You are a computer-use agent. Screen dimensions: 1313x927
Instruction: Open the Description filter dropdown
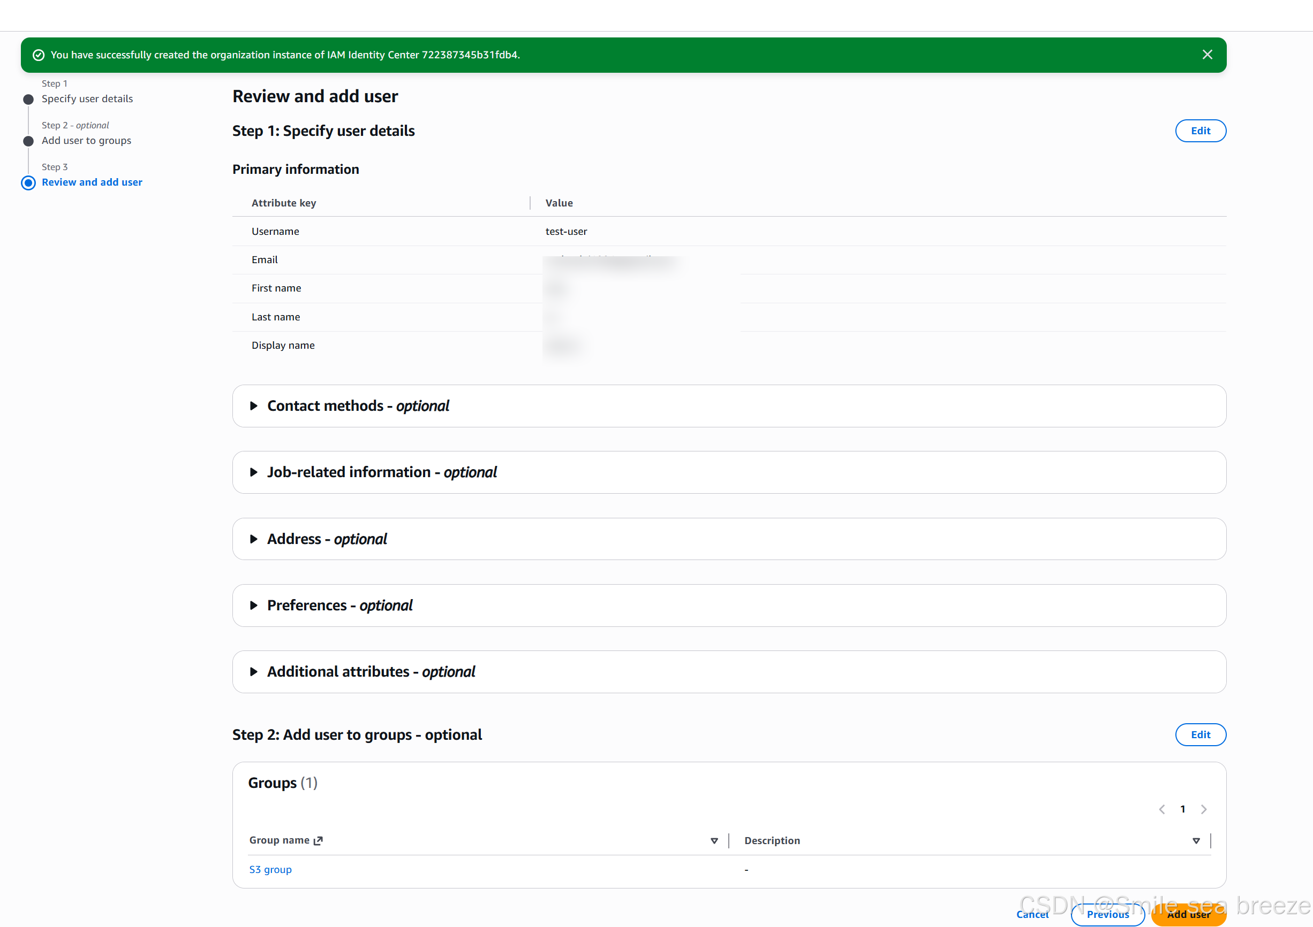coord(1196,840)
